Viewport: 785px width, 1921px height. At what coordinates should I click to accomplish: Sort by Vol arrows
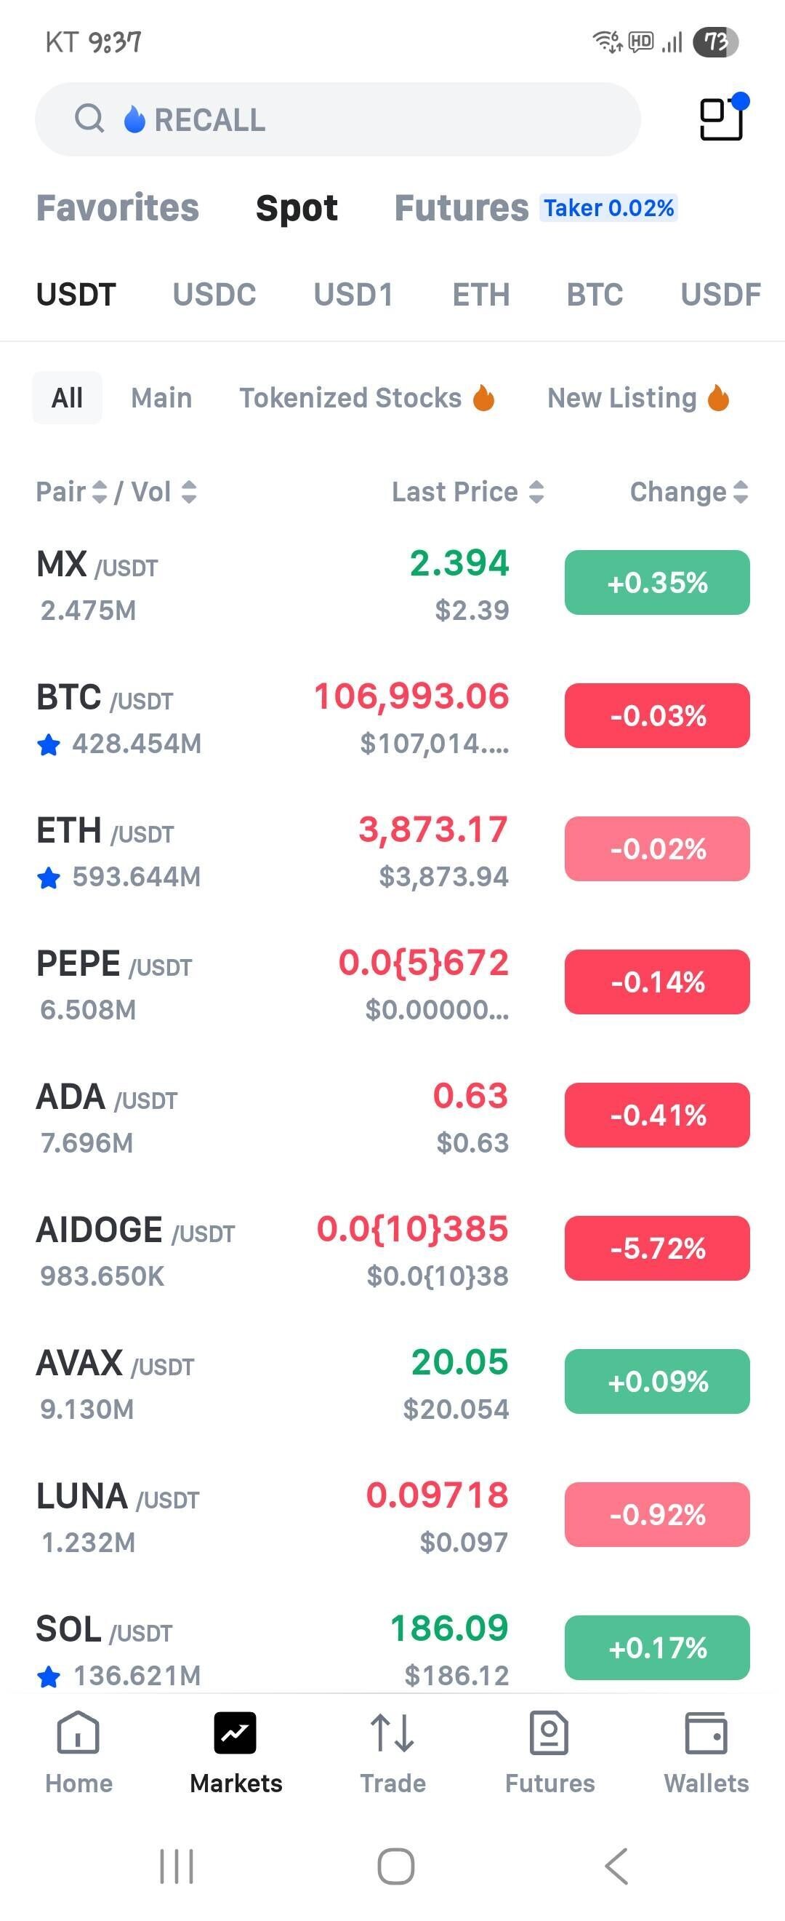point(189,492)
